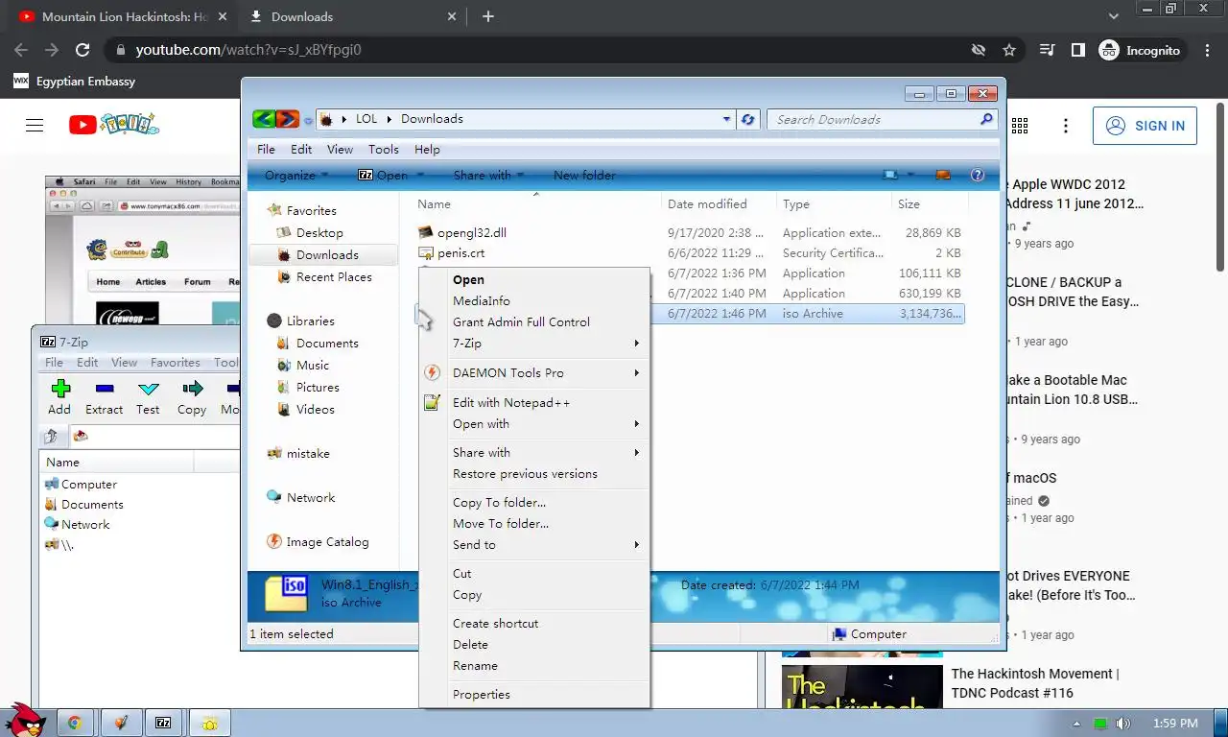Screen dimensions: 1228x737
Task: Expand the 7-Zip submenu in context menu
Action: 636,344
